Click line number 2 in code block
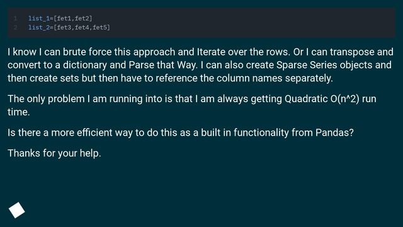 pyautogui.click(x=15, y=27)
